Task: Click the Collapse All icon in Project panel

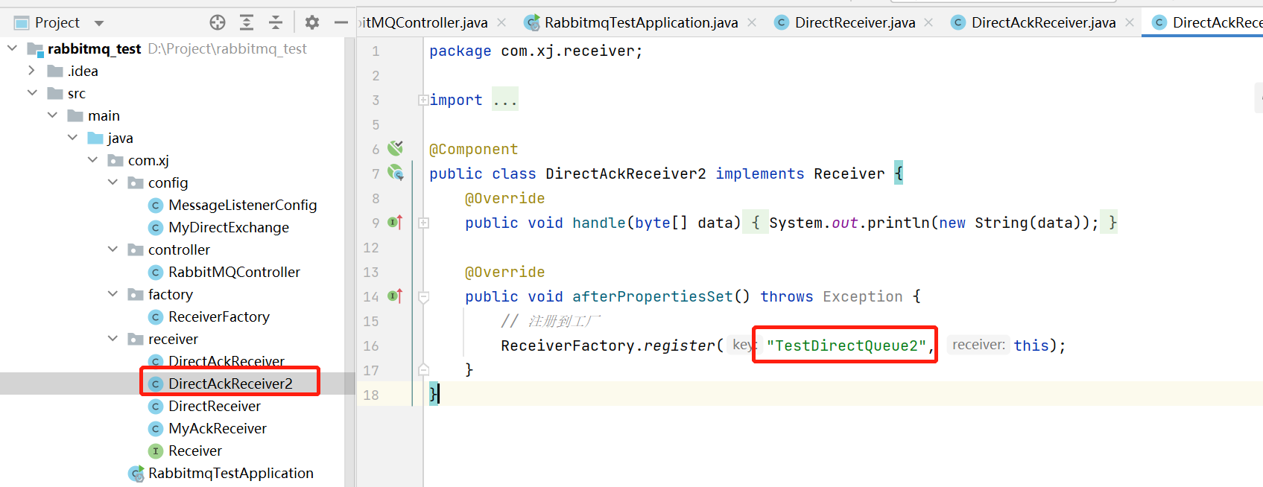Action: click(x=276, y=22)
